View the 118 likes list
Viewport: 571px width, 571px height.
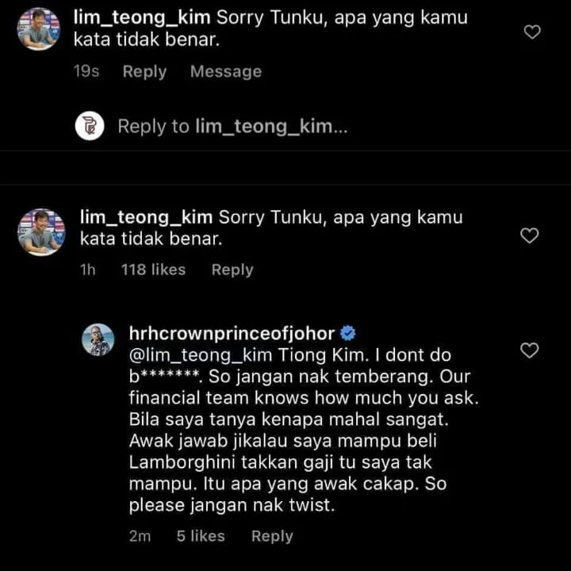click(x=153, y=270)
